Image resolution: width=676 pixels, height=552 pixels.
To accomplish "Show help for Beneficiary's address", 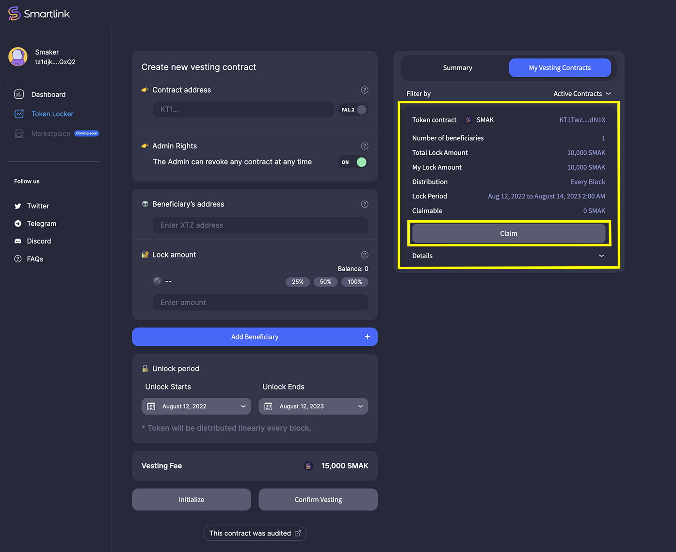I will coord(365,204).
